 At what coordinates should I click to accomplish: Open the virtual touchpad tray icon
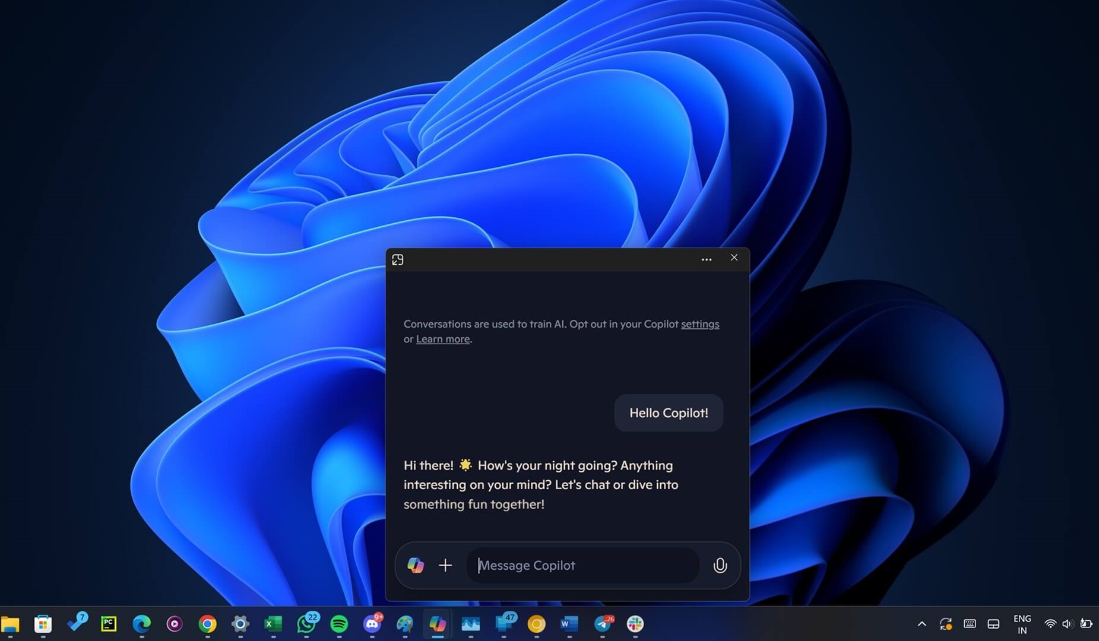(993, 624)
